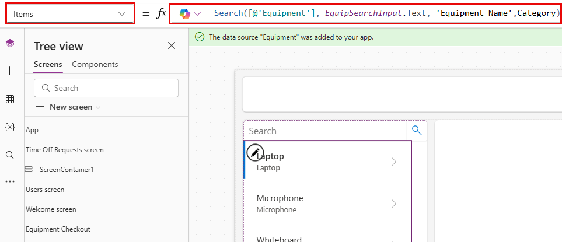Click the New screen button
The height and width of the screenshot is (242, 562).
[68, 107]
